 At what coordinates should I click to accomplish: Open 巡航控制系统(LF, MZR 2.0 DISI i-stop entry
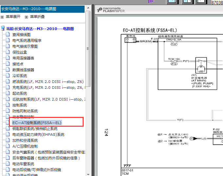(49, 99)
